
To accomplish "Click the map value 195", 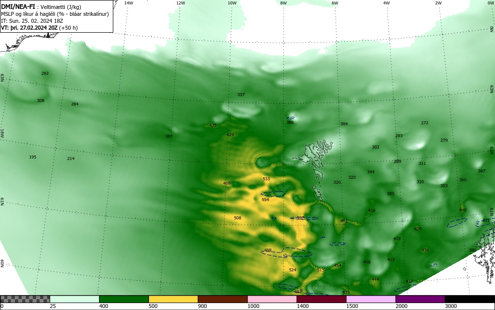I will pyautogui.click(x=33, y=157).
